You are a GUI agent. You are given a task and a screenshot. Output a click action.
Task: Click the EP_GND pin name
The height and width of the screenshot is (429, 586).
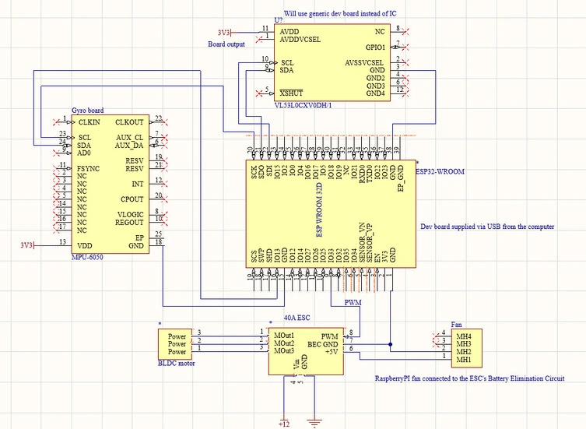click(400, 179)
